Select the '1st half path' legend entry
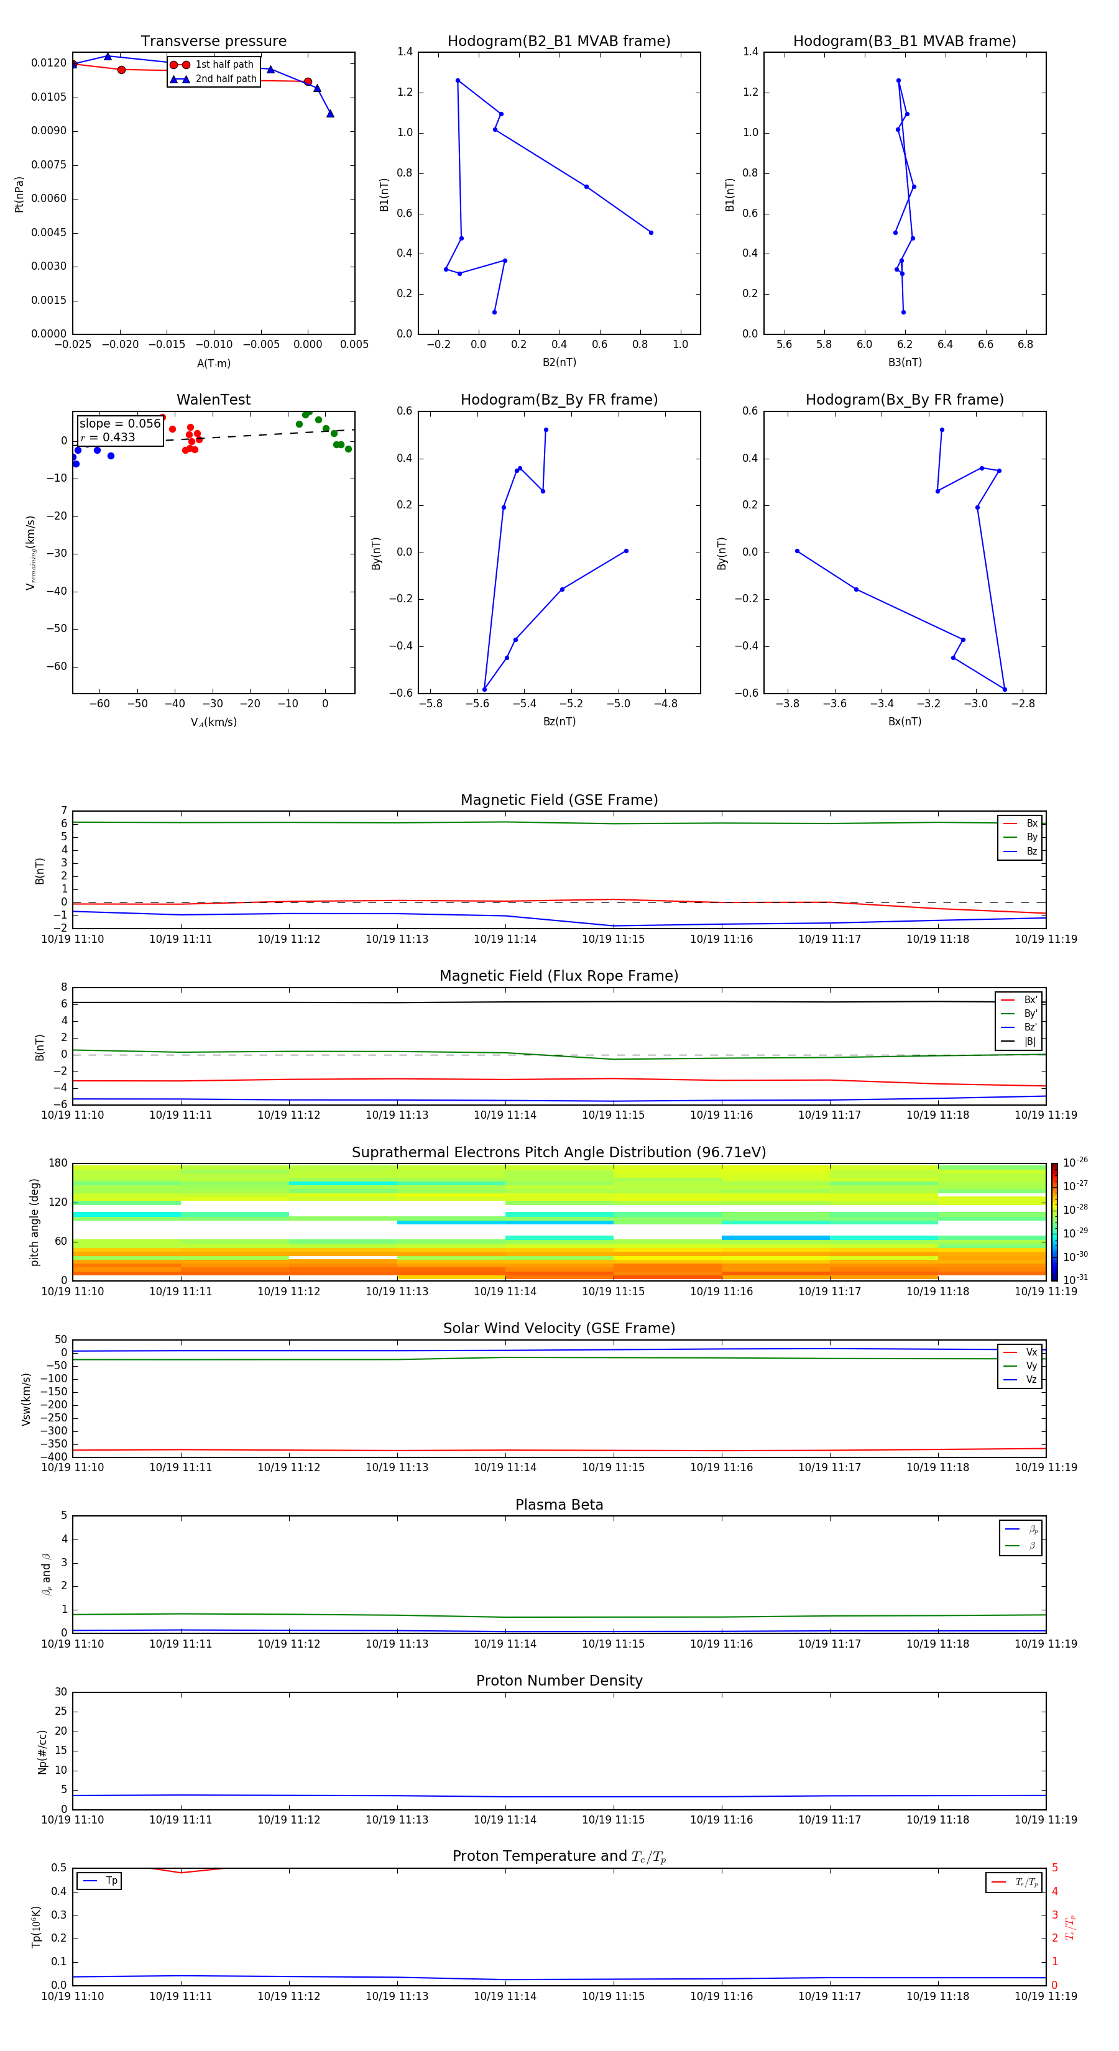Screen dimensions: 1119x2051 point(213,65)
